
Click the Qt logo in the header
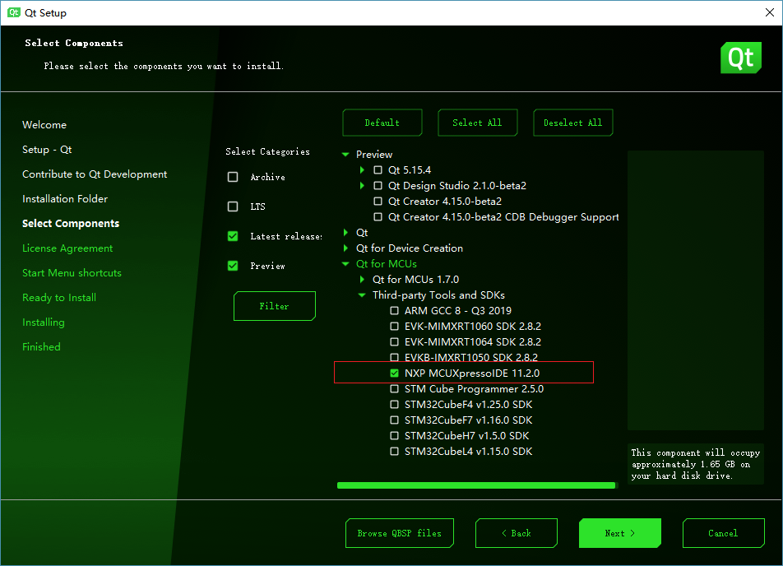click(x=740, y=58)
